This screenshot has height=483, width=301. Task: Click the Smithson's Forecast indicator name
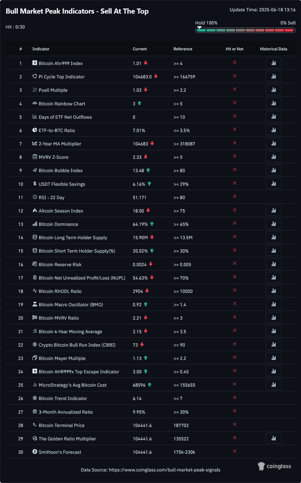pyautogui.click(x=60, y=452)
